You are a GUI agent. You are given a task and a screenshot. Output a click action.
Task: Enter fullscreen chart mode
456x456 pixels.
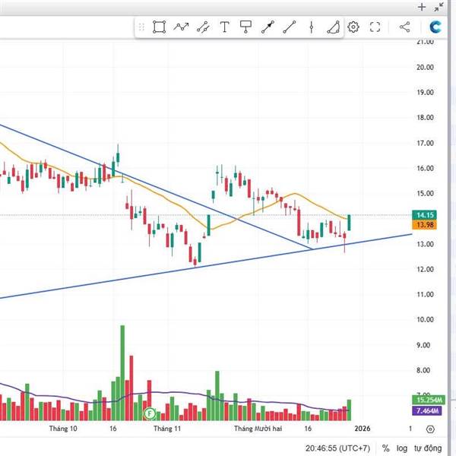[x=375, y=27]
